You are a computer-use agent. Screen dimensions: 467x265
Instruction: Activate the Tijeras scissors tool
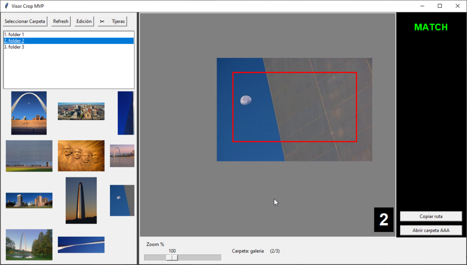click(x=112, y=21)
